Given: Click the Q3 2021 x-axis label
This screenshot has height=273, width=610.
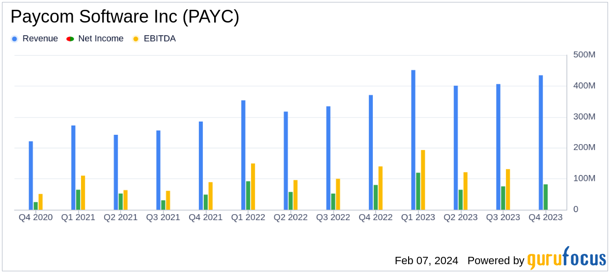Looking at the screenshot, I should click(x=163, y=217).
